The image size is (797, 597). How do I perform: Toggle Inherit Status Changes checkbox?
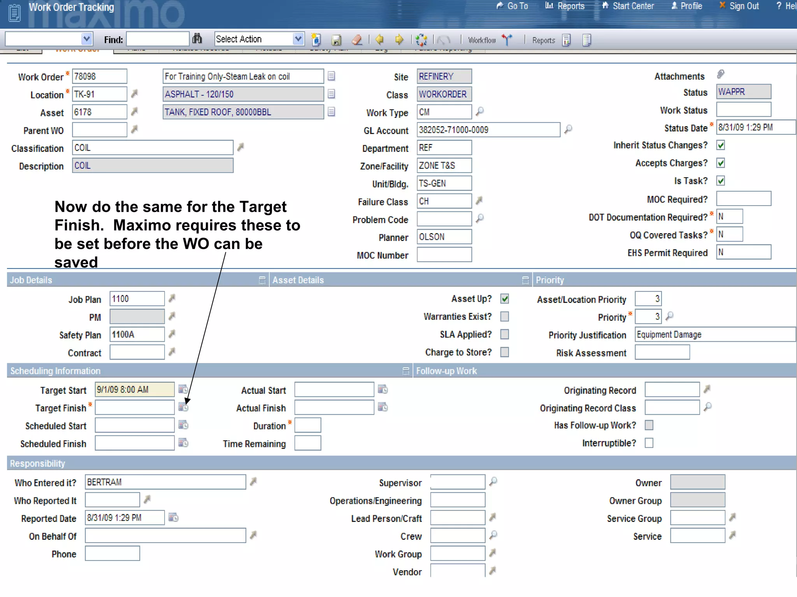pyautogui.click(x=721, y=145)
